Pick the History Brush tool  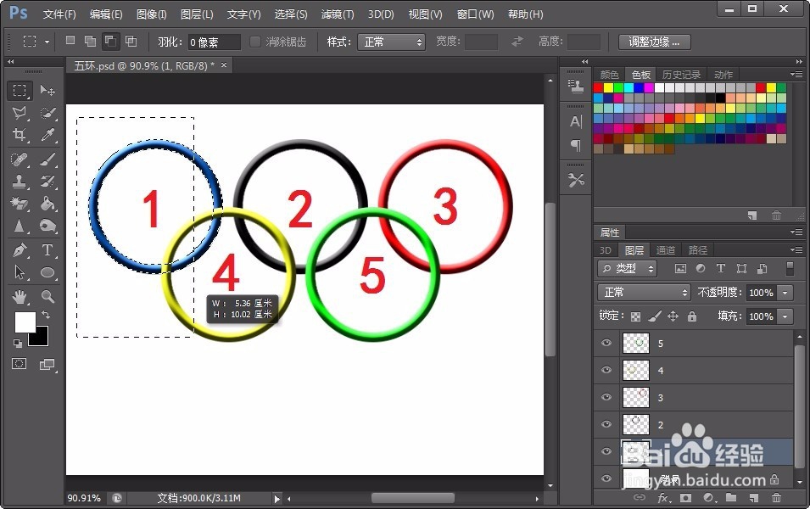tap(47, 182)
